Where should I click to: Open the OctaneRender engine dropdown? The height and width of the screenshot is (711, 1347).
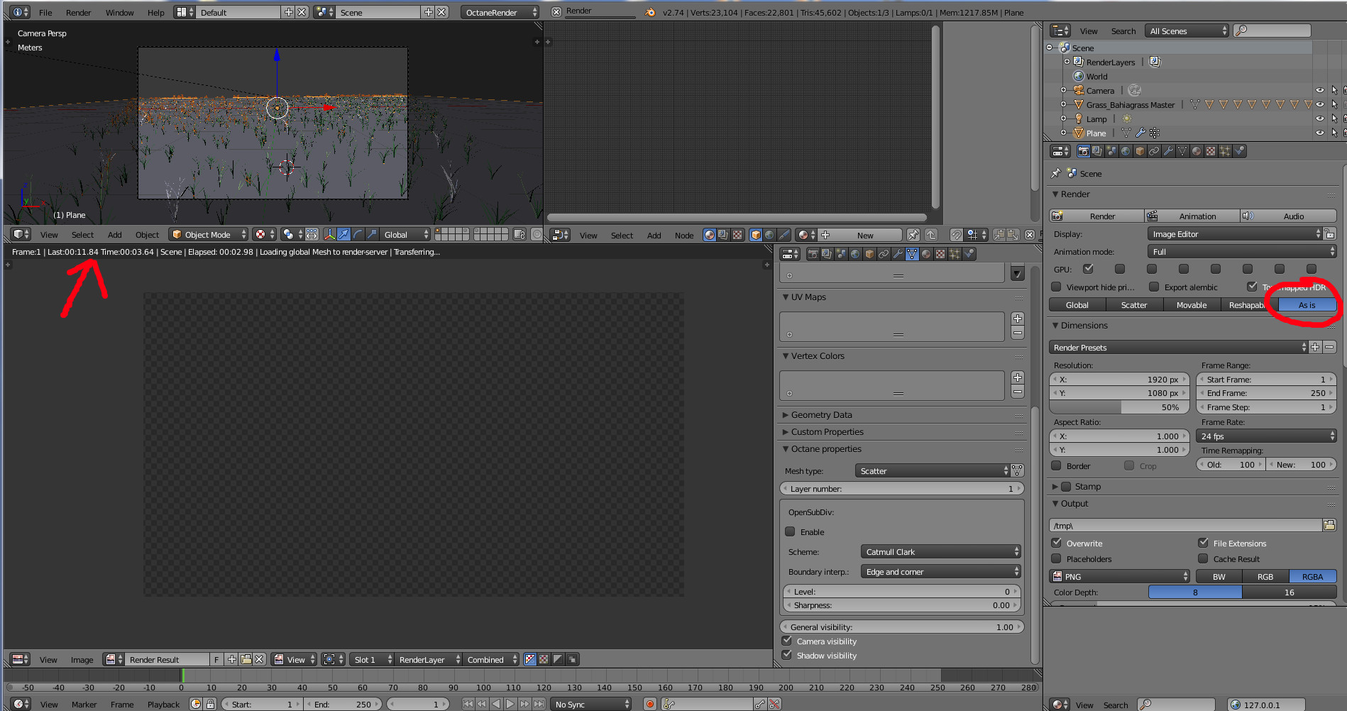tap(500, 12)
